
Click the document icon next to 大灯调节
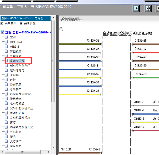pyautogui.click(x=6, y=141)
